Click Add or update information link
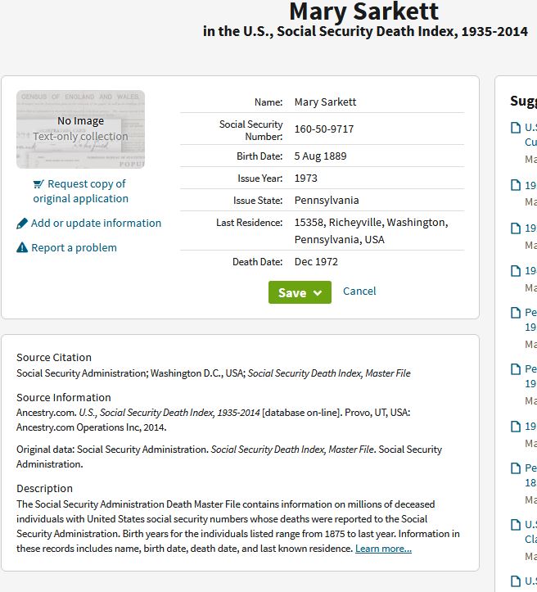 (x=96, y=224)
